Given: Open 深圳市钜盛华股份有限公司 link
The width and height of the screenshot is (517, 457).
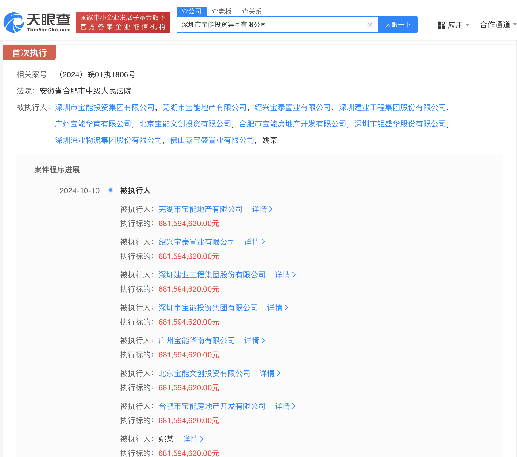Looking at the screenshot, I should [400, 124].
